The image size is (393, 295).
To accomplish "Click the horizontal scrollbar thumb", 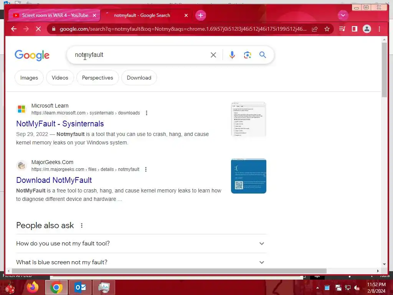I will coord(169,271).
